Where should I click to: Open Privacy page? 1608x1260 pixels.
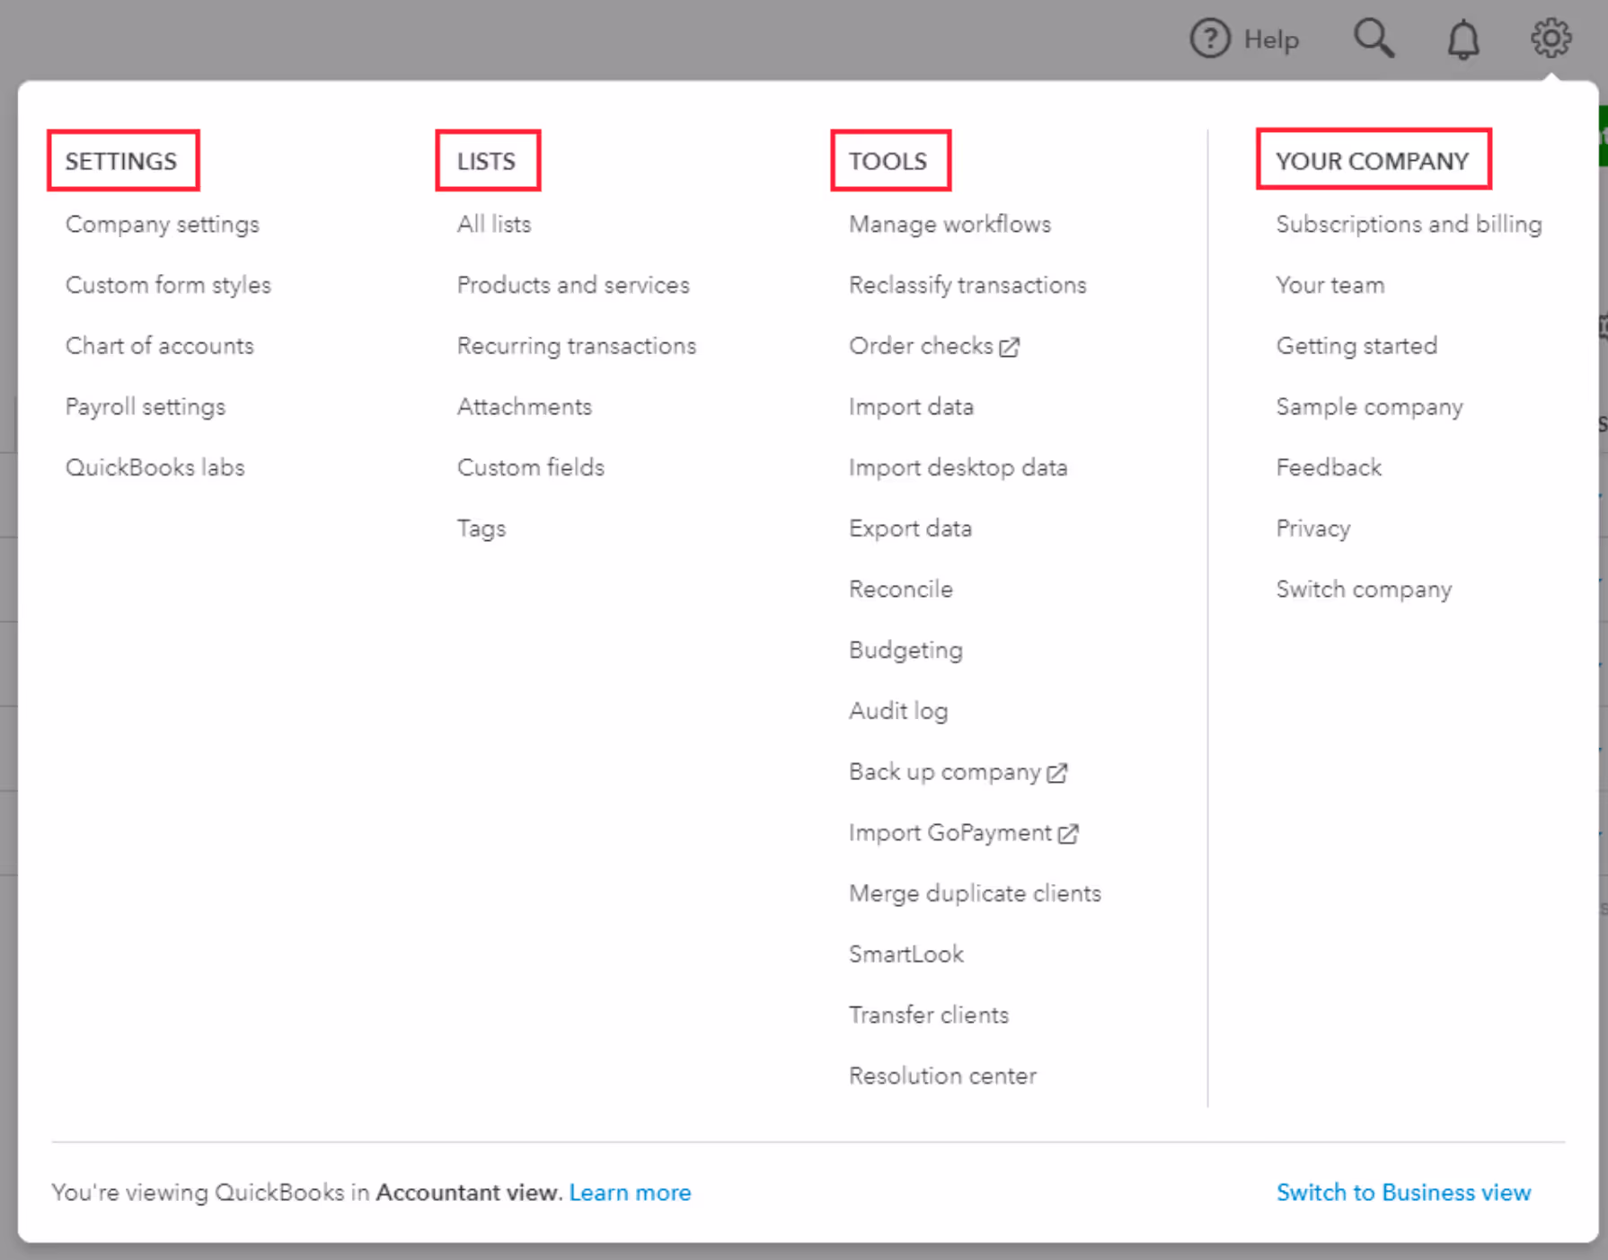point(1313,528)
